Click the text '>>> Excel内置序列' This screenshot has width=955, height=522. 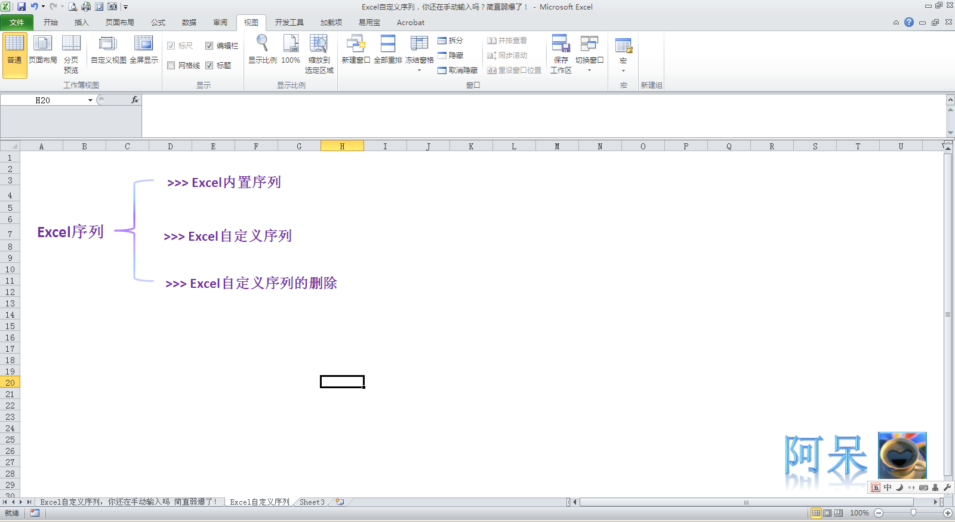click(224, 183)
